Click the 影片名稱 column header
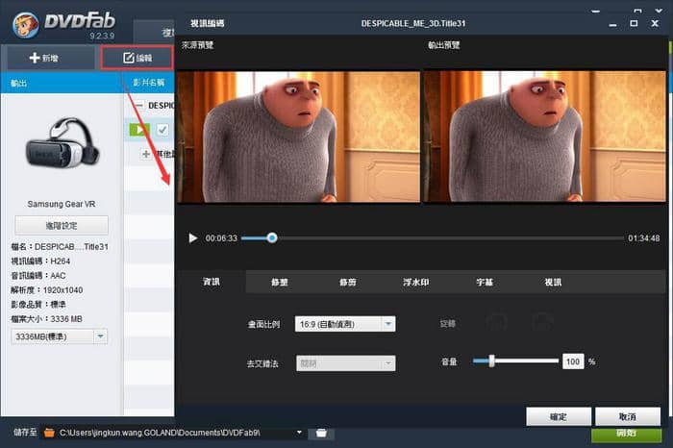Viewport: 673px width, 448px height. (x=148, y=82)
